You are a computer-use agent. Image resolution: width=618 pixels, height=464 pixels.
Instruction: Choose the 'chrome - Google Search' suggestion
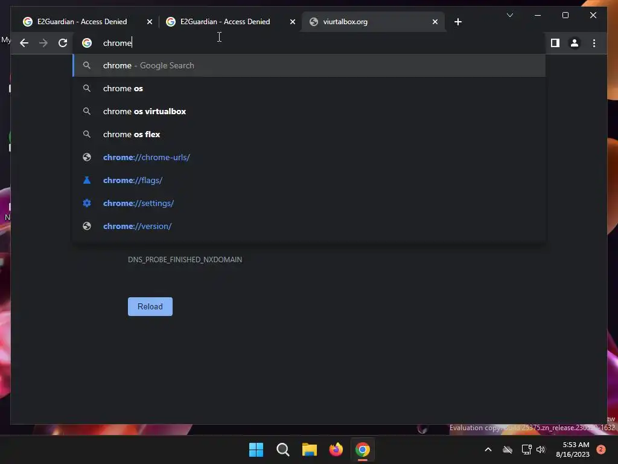tap(310, 65)
